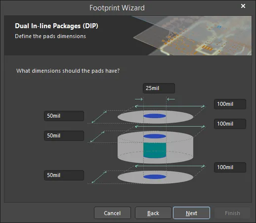Cancel the Footprint Wizard
The width and height of the screenshot is (256, 223).
[x=112, y=213]
